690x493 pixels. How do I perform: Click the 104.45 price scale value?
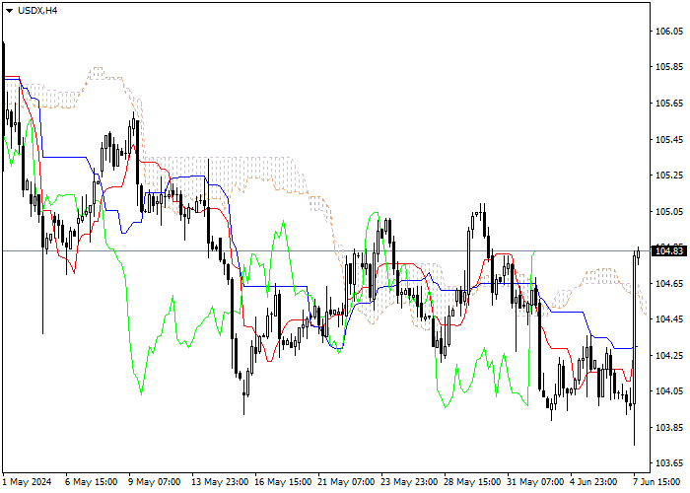click(669, 319)
